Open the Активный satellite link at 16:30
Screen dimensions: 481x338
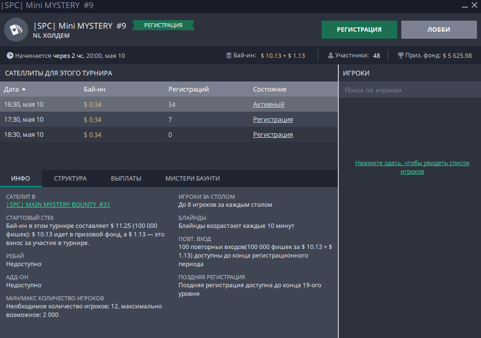point(268,105)
